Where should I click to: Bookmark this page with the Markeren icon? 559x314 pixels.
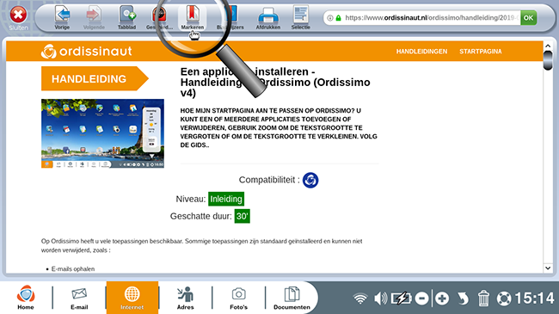[193, 17]
